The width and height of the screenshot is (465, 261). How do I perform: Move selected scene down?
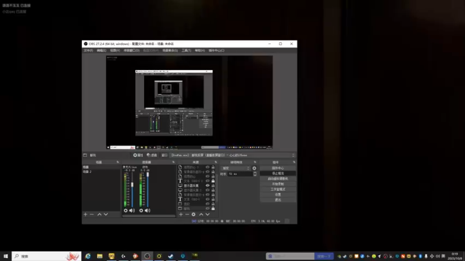[106, 214]
